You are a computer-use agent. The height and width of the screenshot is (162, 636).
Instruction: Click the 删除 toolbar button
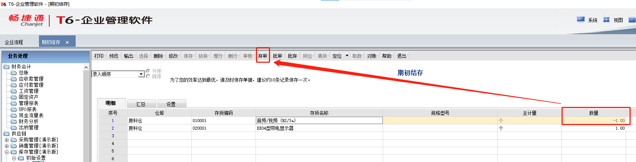(159, 56)
